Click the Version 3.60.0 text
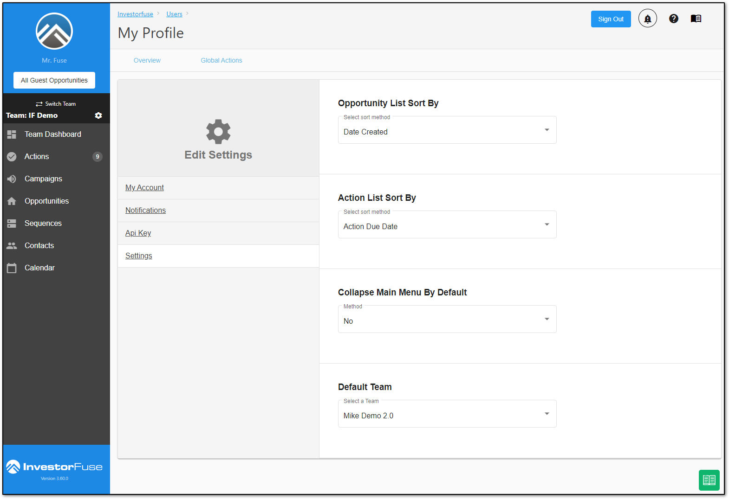 [x=54, y=479]
